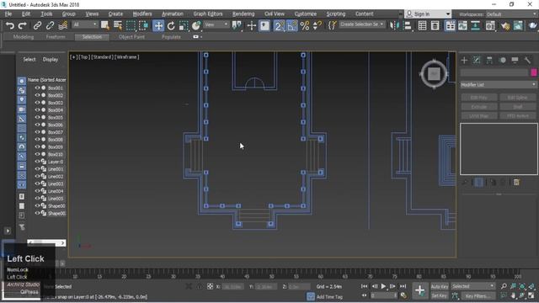Screen dimensions: 539x303
Task: Open the Create tab in Command Panel
Action: [464, 60]
